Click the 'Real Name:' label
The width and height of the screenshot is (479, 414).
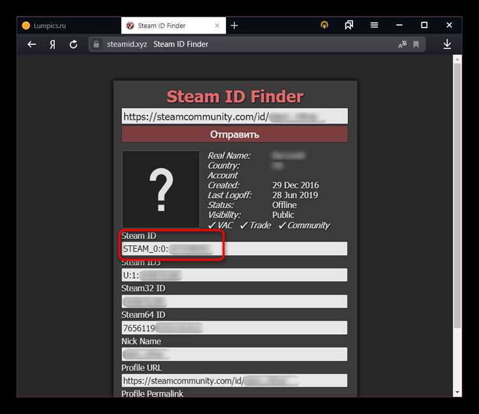coord(229,155)
